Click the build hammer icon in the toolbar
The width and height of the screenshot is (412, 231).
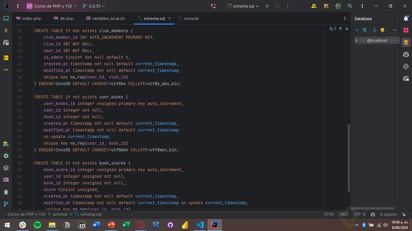[326, 6]
